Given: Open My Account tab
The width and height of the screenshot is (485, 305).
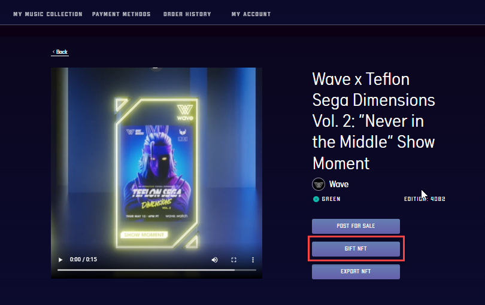Looking at the screenshot, I should tap(251, 14).
